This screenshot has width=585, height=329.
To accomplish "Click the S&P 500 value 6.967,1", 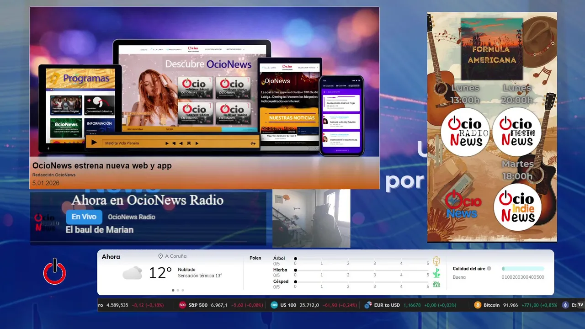I will 219,305.
